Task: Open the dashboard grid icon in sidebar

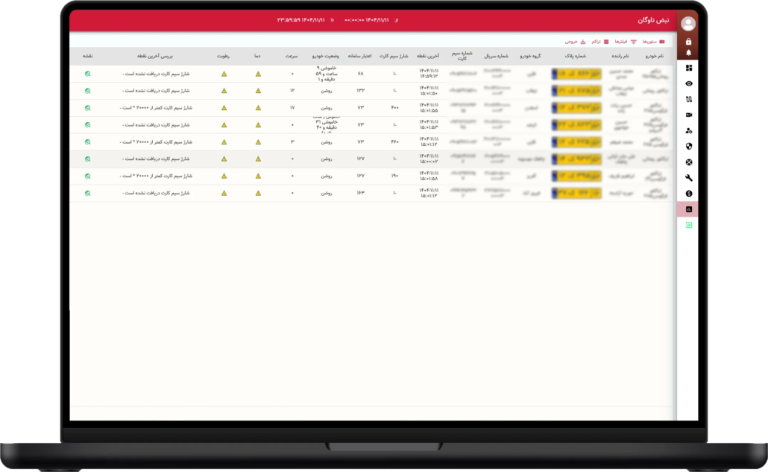Action: coord(688,68)
